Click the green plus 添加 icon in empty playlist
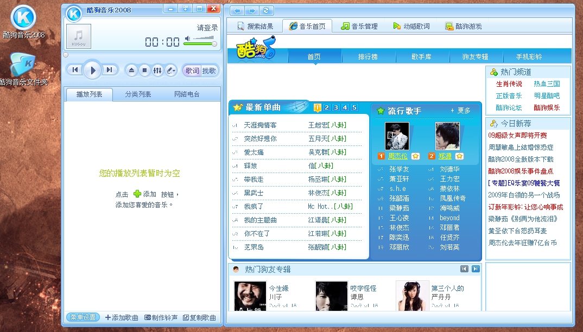The width and height of the screenshot is (583, 332). tap(137, 194)
